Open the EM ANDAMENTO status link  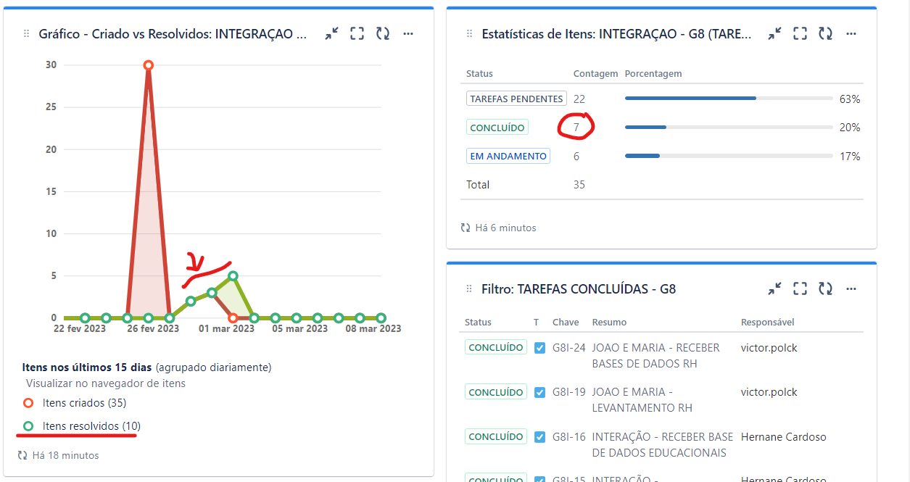[508, 156]
